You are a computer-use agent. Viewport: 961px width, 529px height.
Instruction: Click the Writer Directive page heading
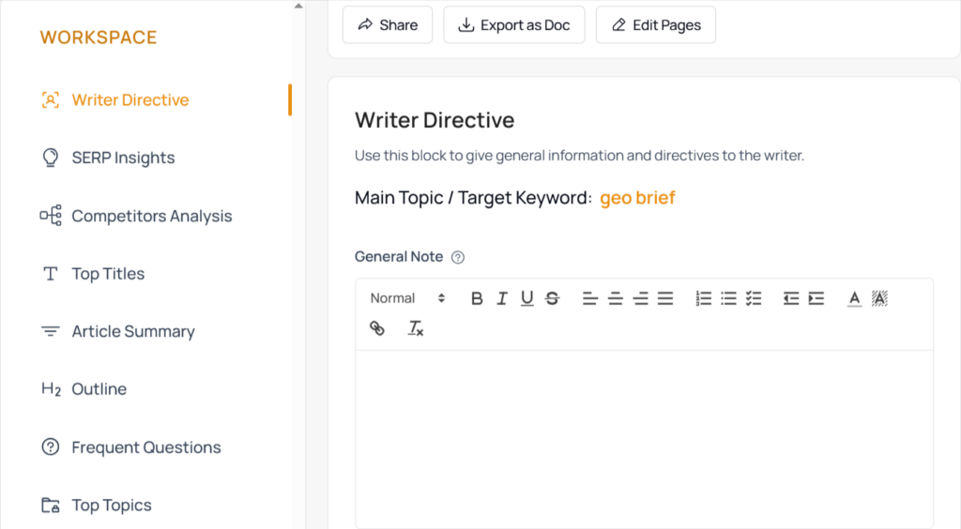(x=435, y=120)
